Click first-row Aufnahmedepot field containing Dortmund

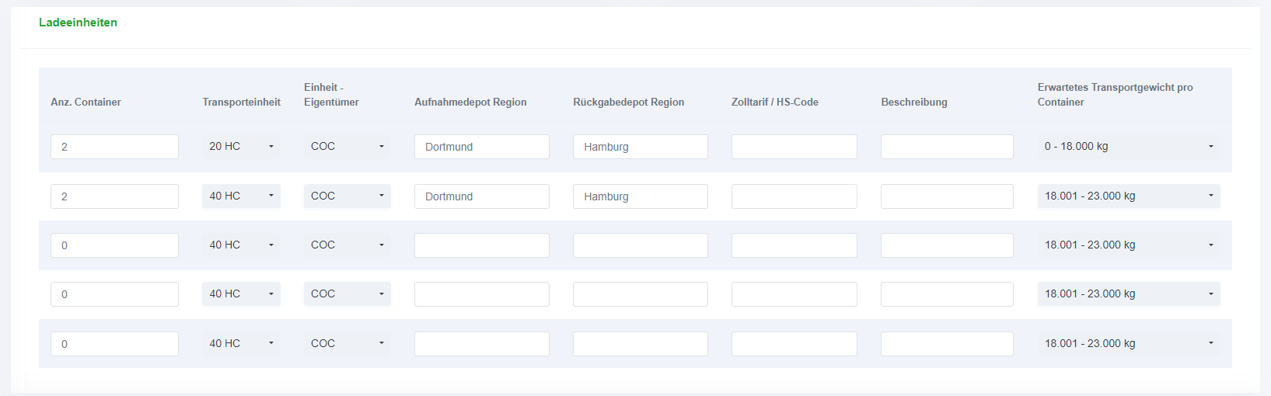pyautogui.click(x=481, y=147)
